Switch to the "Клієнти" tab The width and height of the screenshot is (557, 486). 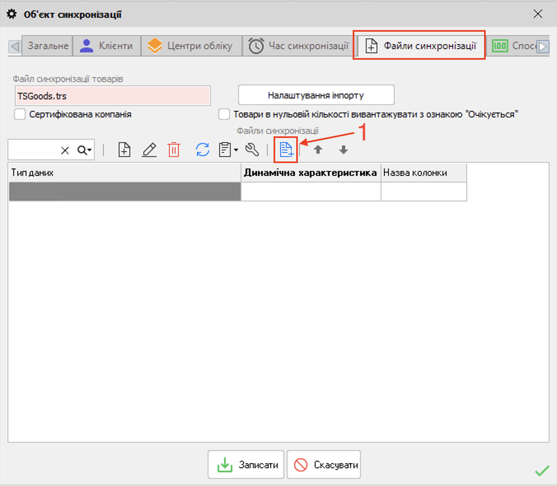(107, 46)
